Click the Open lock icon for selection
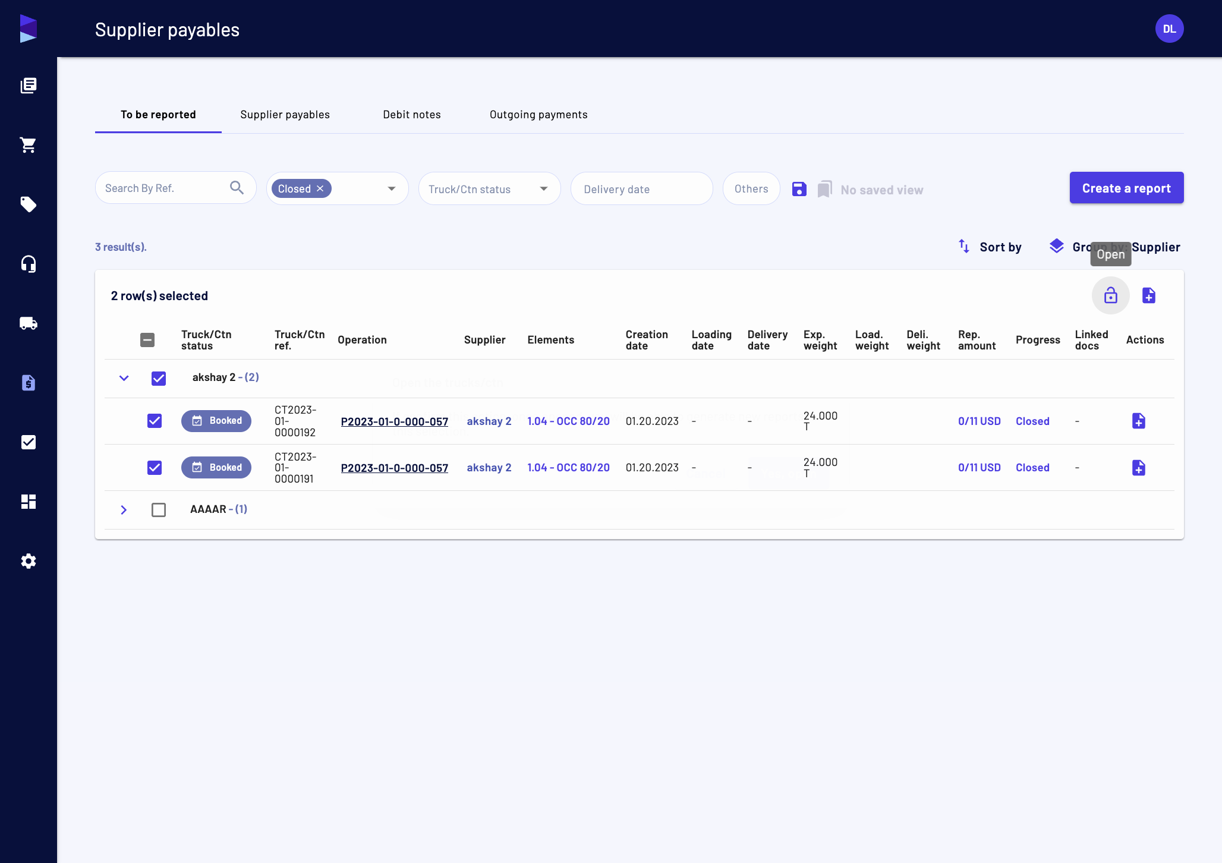The height and width of the screenshot is (863, 1222). tap(1110, 295)
